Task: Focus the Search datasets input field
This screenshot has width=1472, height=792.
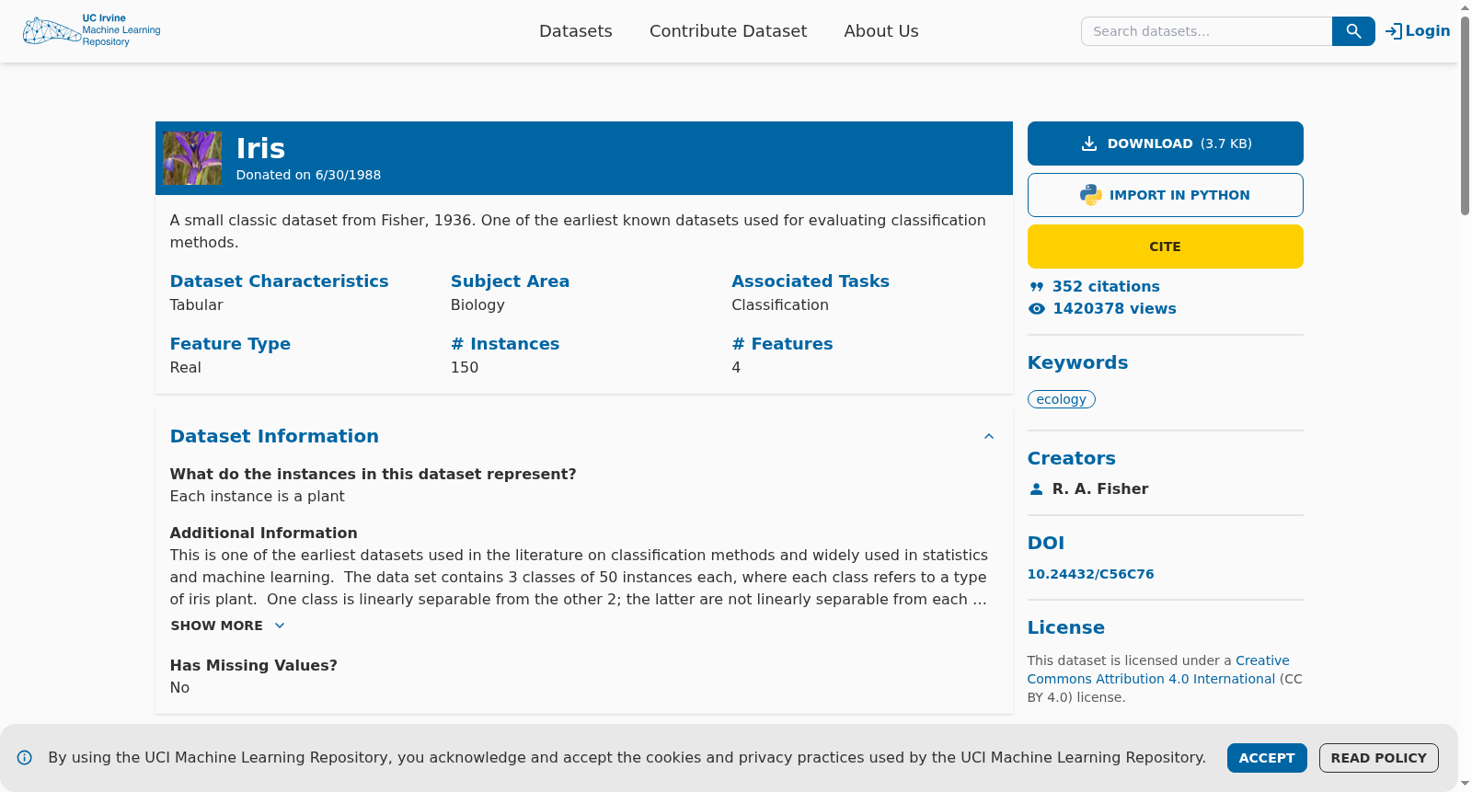Action: 1206,31
